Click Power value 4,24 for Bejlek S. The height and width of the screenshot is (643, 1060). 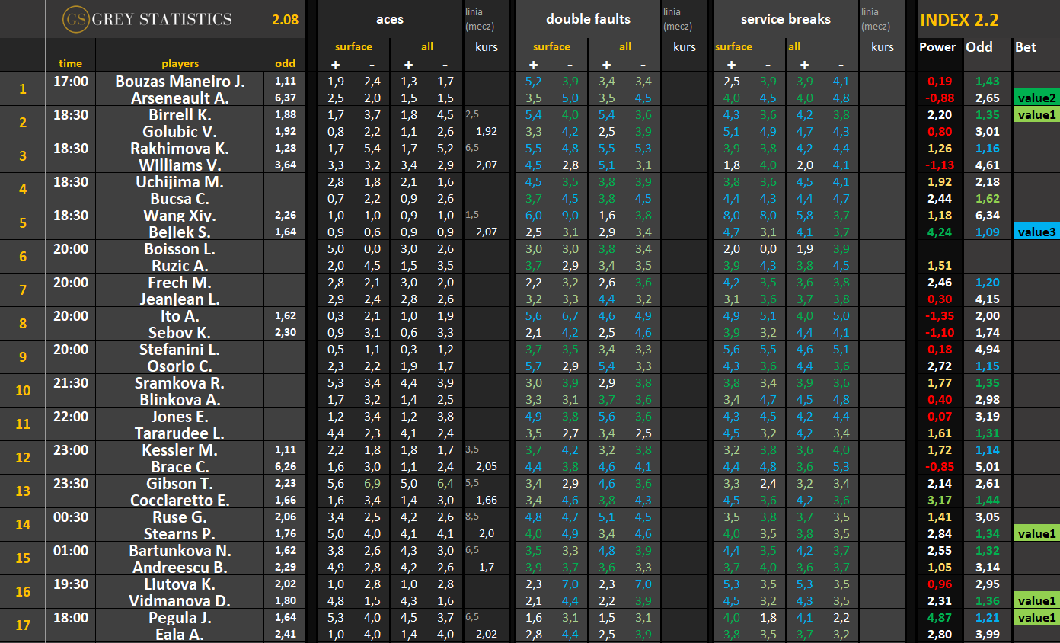point(938,232)
